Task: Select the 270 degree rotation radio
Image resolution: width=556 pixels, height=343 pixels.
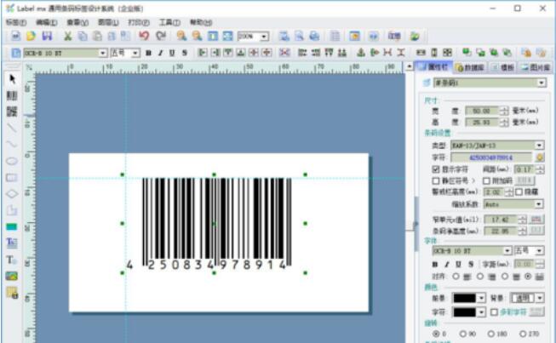Action: click(x=523, y=334)
